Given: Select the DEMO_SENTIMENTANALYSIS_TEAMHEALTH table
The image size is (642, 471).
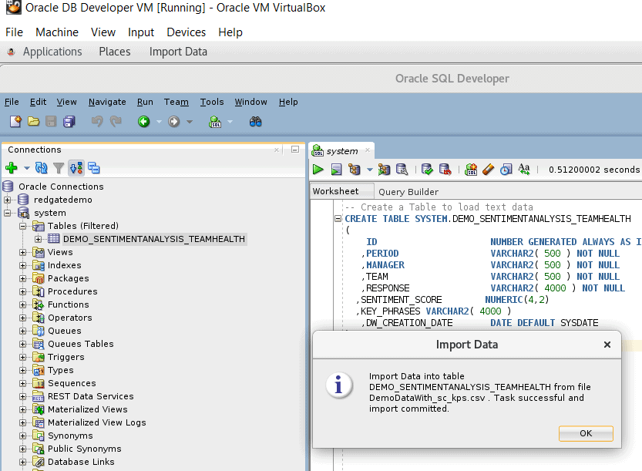Looking at the screenshot, I should pyautogui.click(x=153, y=239).
